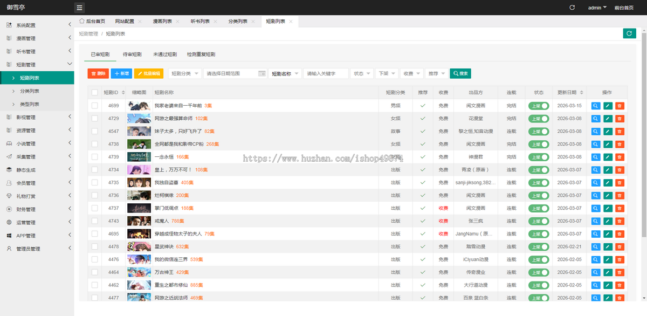Expand 系统配置 sidebar menu
This screenshot has height=316, width=647.
pyautogui.click(x=37, y=25)
